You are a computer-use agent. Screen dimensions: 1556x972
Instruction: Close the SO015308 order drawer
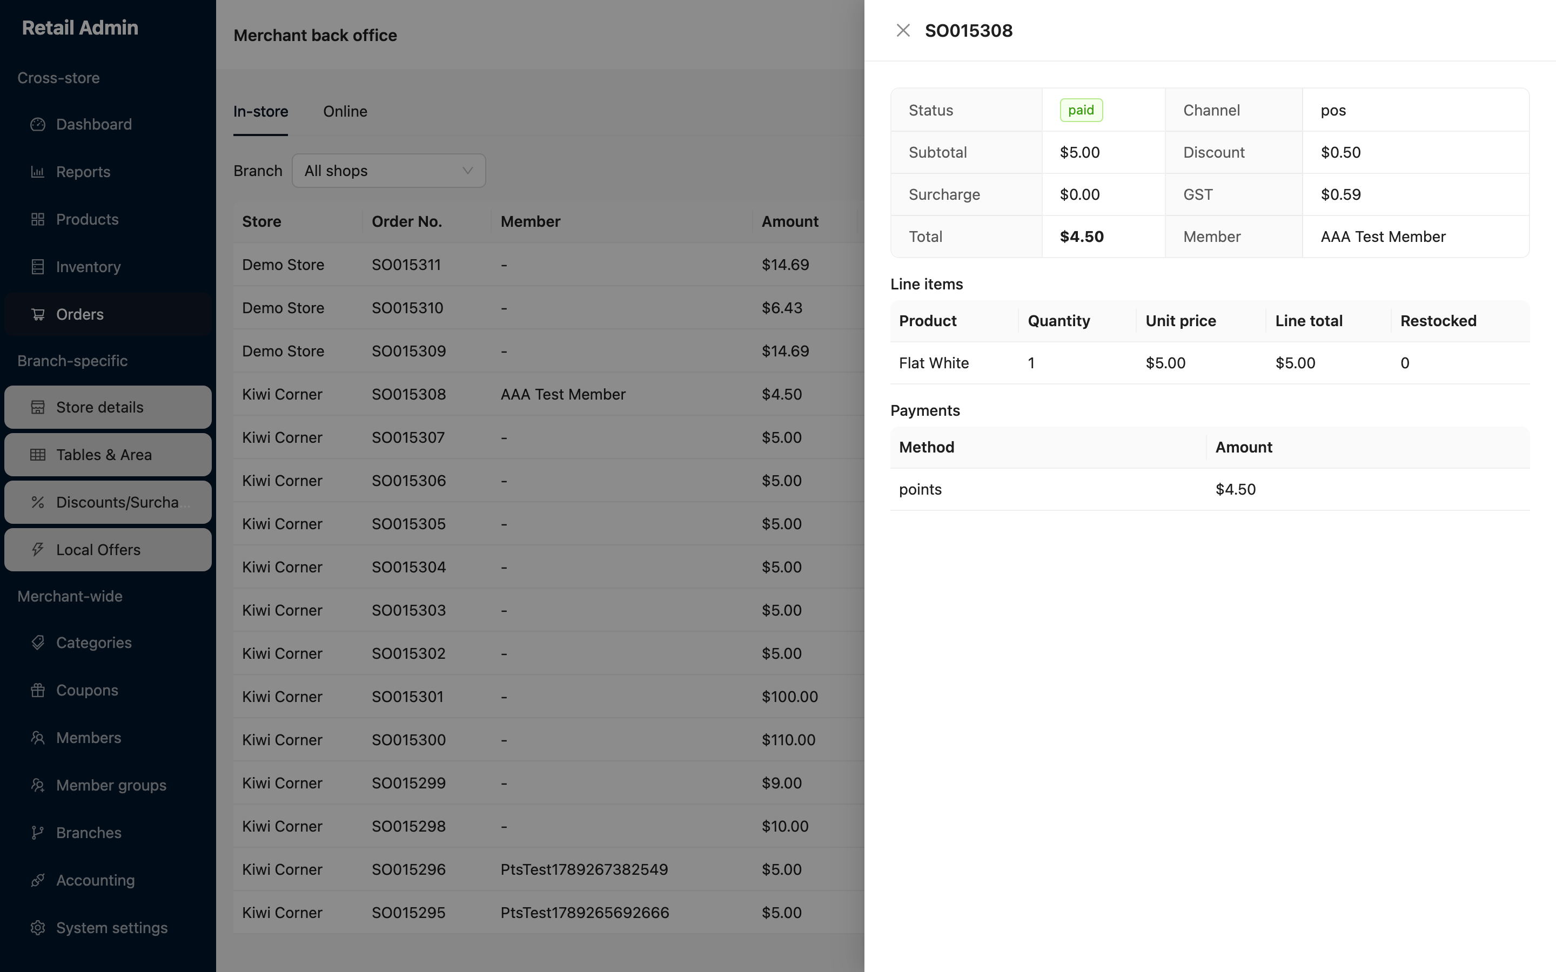tap(903, 30)
